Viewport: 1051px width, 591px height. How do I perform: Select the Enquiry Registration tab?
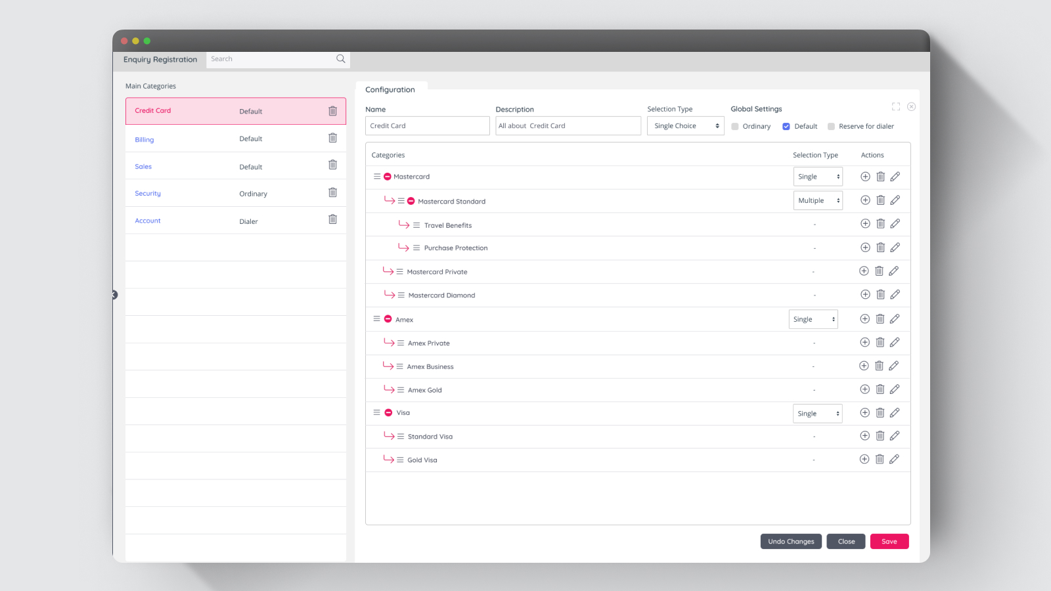[x=160, y=60]
